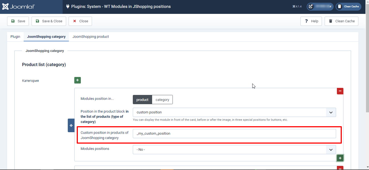Add a new row with the plus beside Категория

[x=78, y=80]
